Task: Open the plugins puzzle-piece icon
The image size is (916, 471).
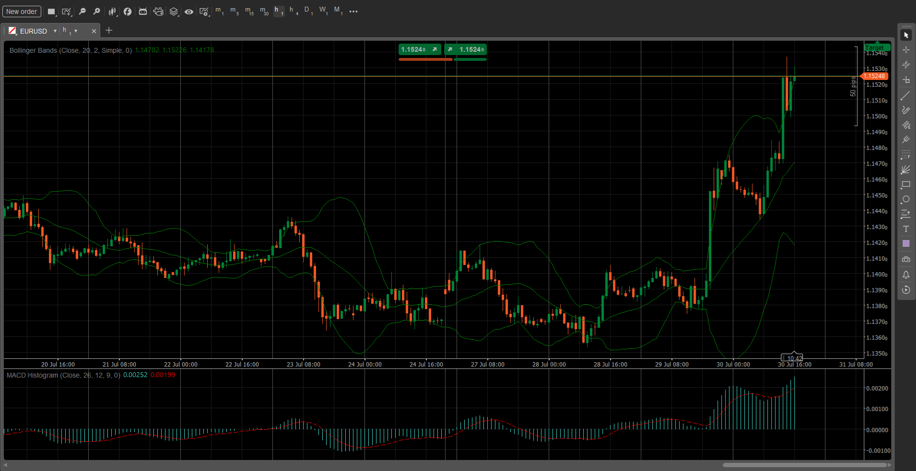Action: click(158, 11)
